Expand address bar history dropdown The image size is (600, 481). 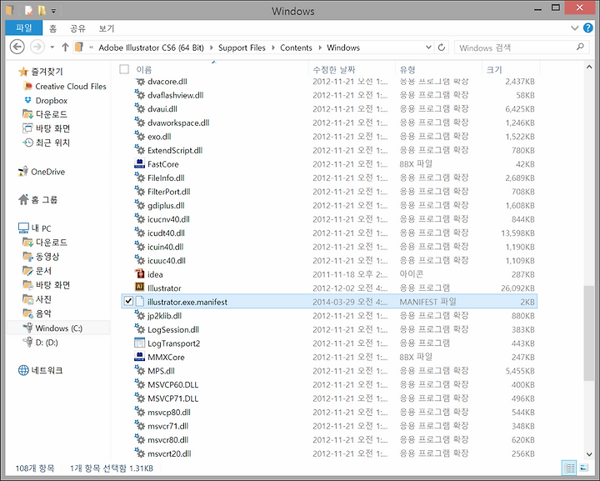(x=428, y=48)
